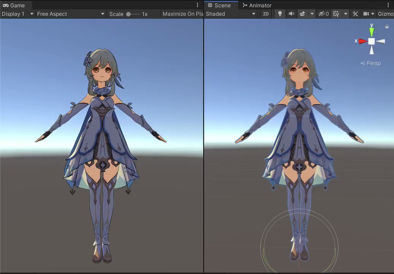
Task: Toggle the scene gizmo rotation lock icon
Action: pyautogui.click(x=387, y=26)
